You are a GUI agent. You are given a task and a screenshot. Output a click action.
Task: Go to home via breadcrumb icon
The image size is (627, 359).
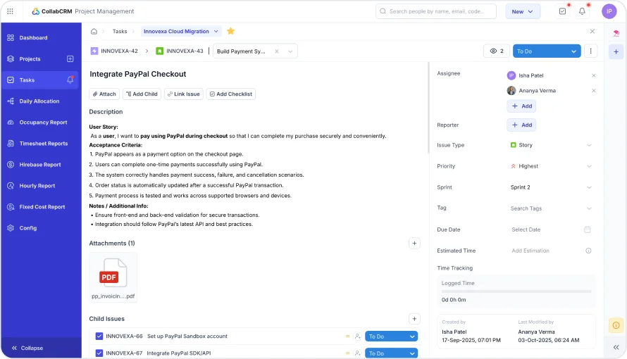tap(94, 31)
